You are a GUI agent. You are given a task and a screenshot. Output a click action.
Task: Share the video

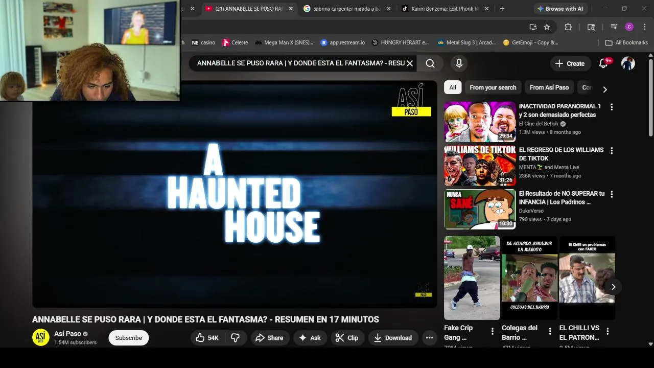(269, 338)
